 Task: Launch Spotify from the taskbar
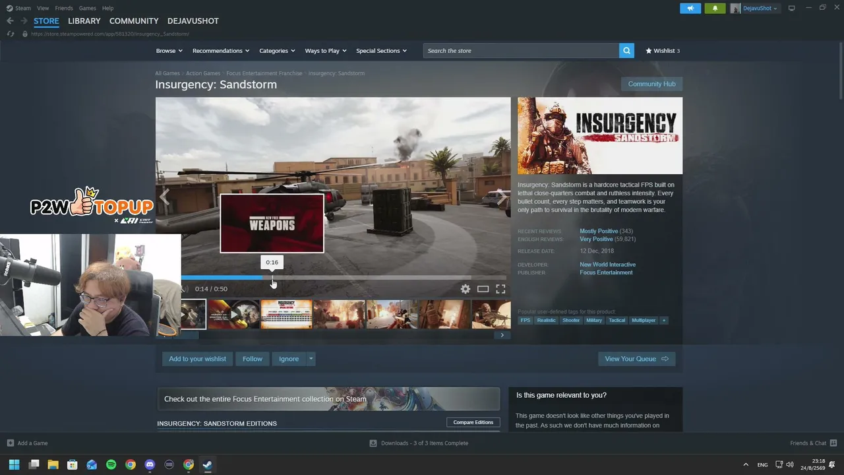click(x=111, y=464)
